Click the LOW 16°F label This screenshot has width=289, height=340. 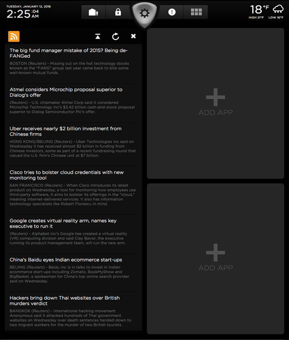276,17
